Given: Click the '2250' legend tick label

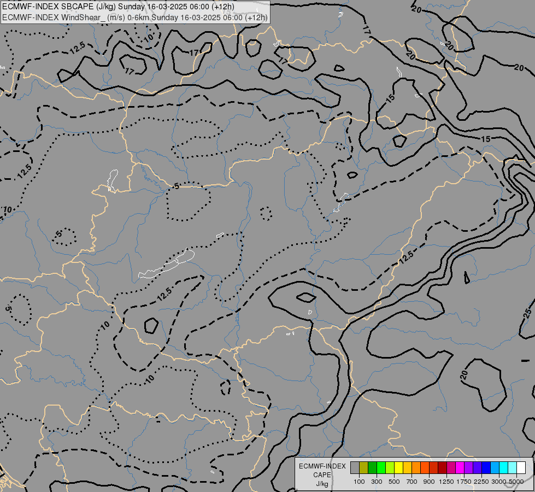Looking at the screenshot, I should pos(481,482).
